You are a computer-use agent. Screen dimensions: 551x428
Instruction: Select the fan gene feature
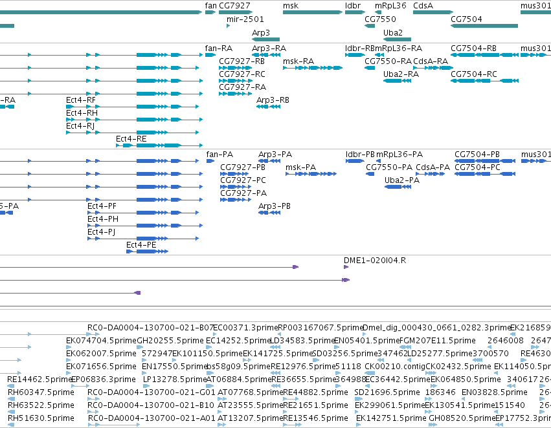[210, 12]
